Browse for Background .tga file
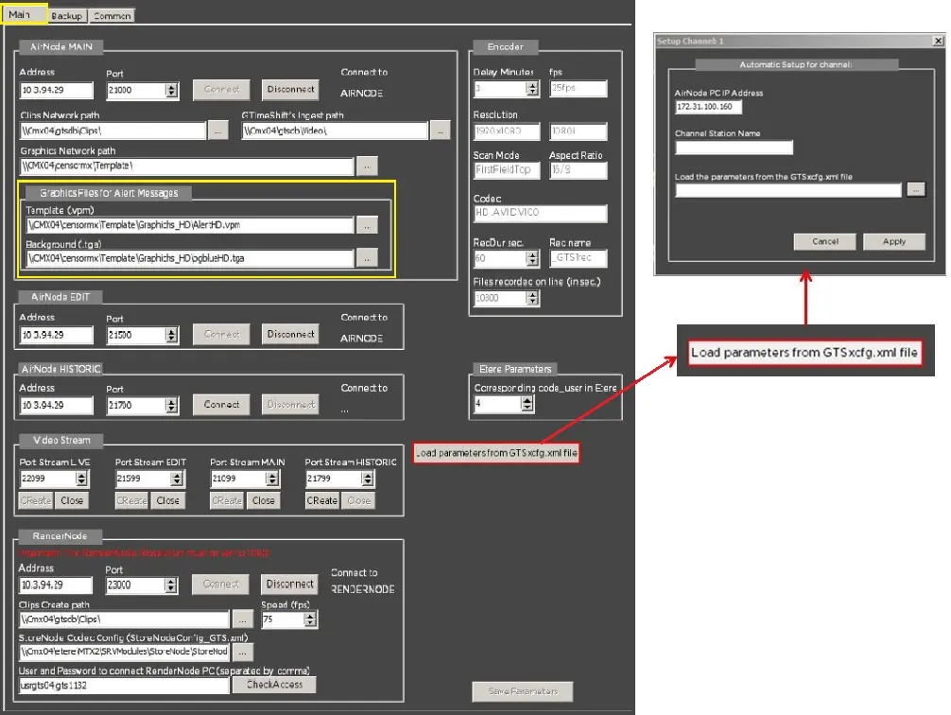This screenshot has height=715, width=951. (367, 257)
